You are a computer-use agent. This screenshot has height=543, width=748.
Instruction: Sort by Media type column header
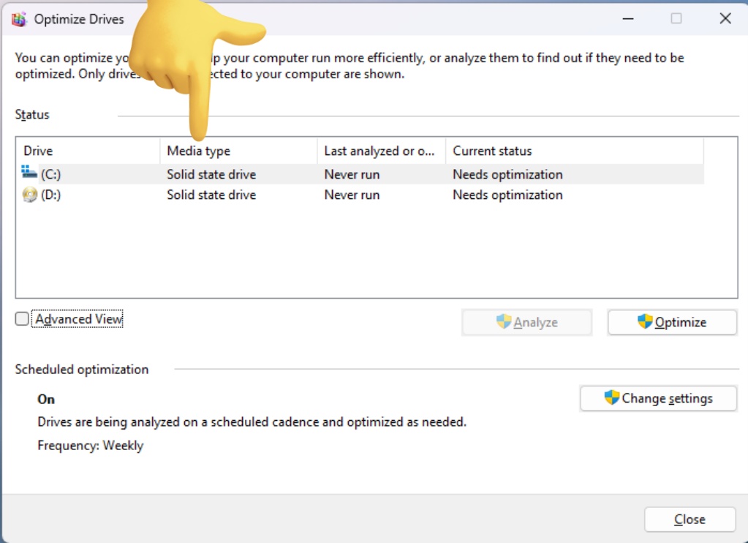click(x=238, y=151)
